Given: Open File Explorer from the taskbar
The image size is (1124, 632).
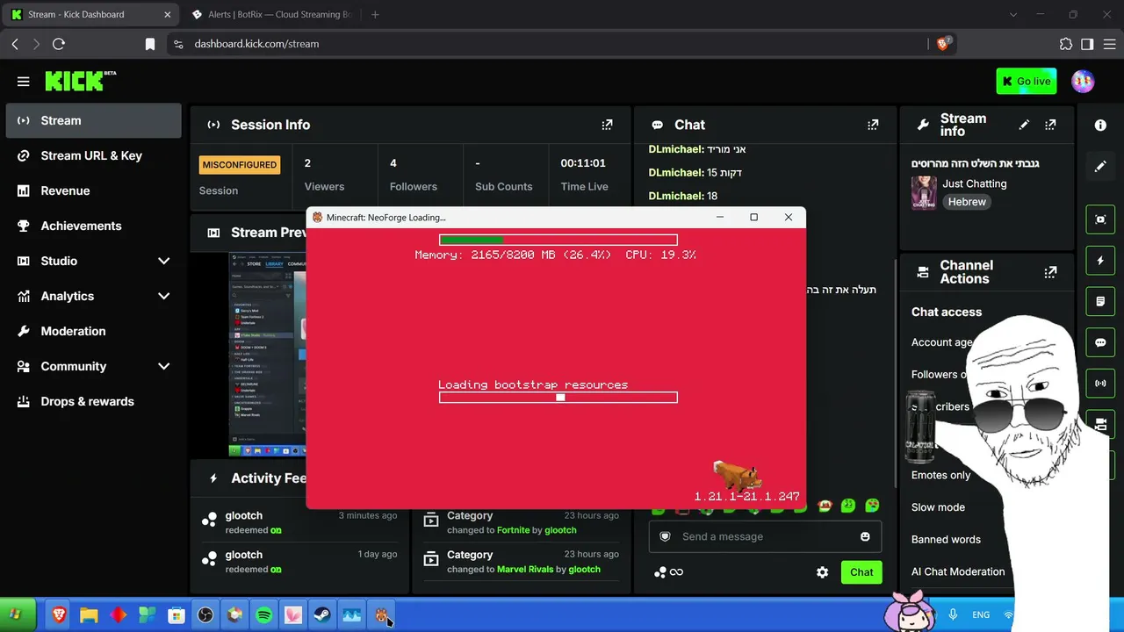Looking at the screenshot, I should (89, 615).
